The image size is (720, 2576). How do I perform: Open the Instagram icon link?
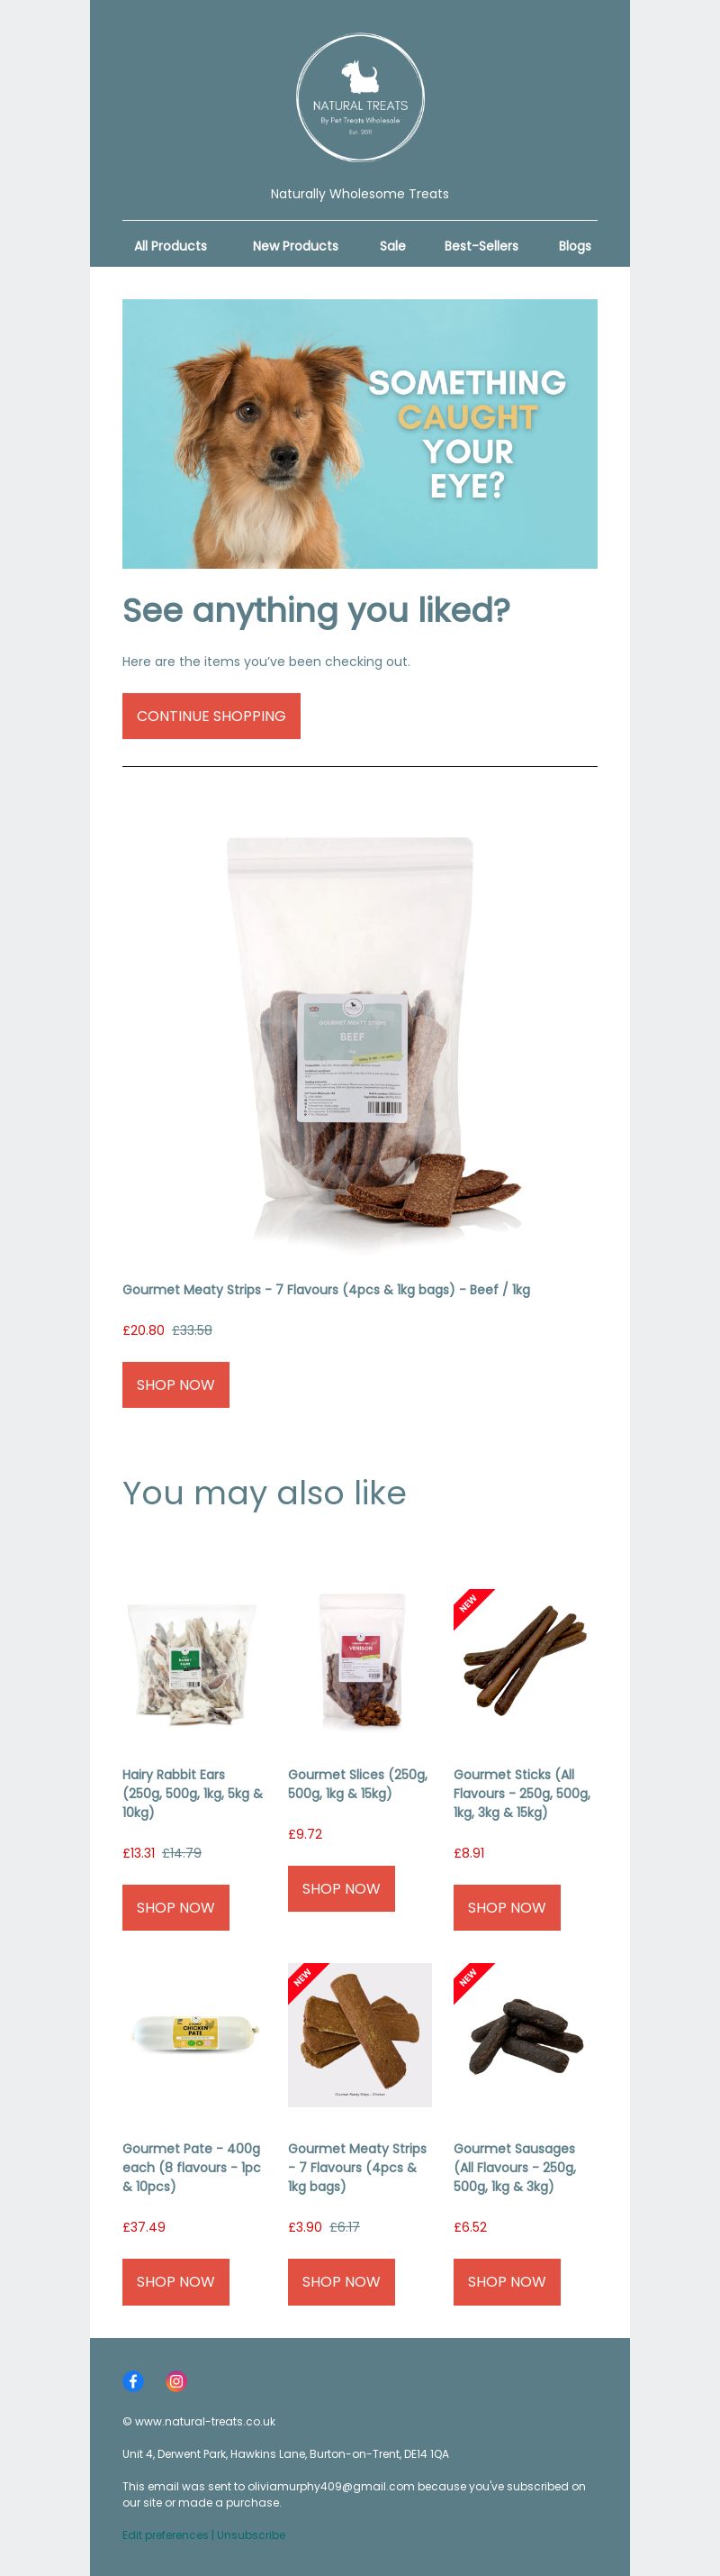pyautogui.click(x=175, y=2381)
